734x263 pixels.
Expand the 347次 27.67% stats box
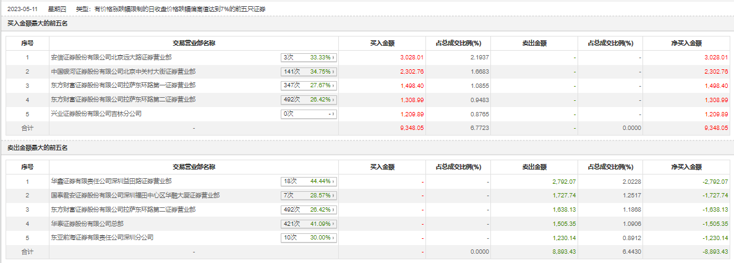tap(309, 86)
